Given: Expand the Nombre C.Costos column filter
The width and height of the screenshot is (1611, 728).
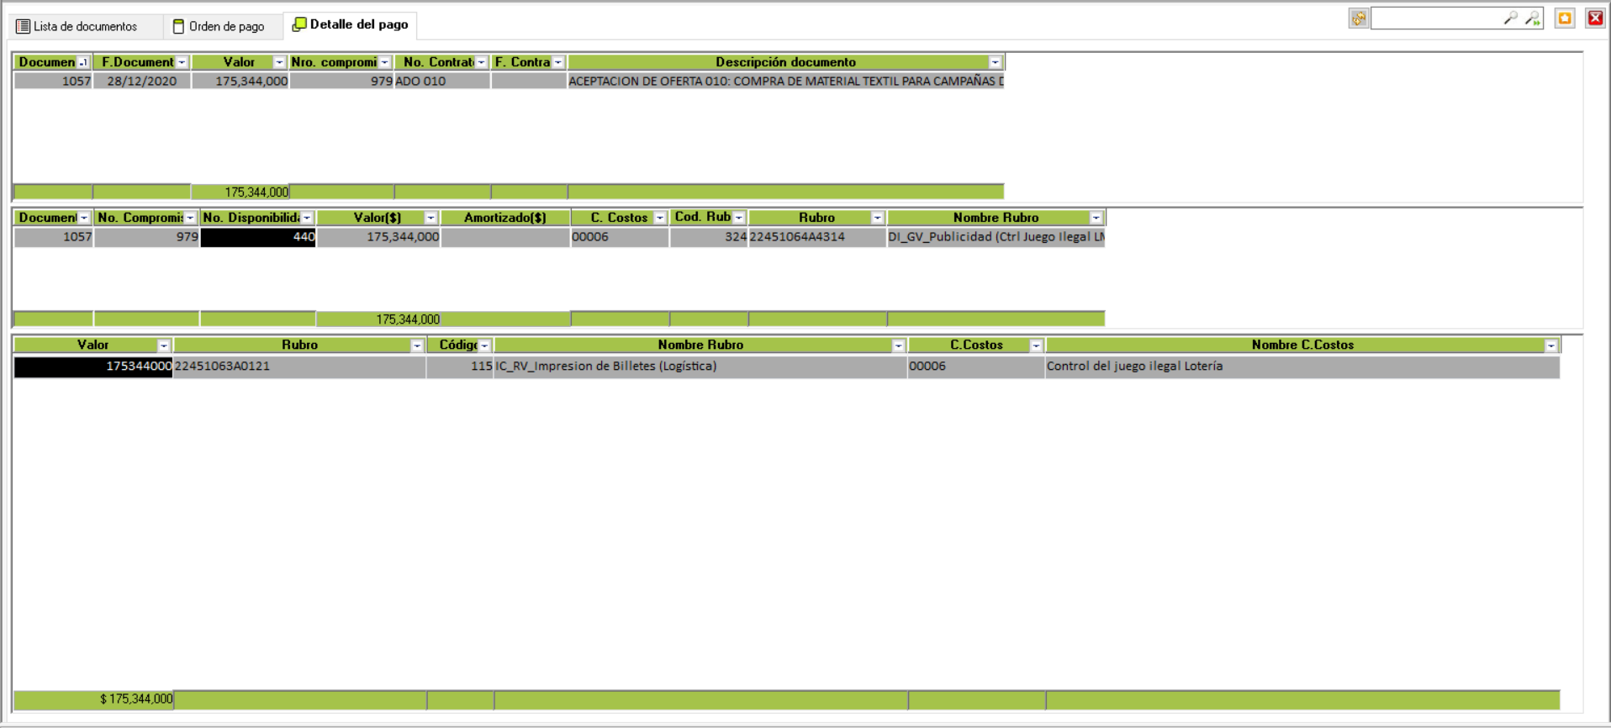Looking at the screenshot, I should coord(1550,346).
